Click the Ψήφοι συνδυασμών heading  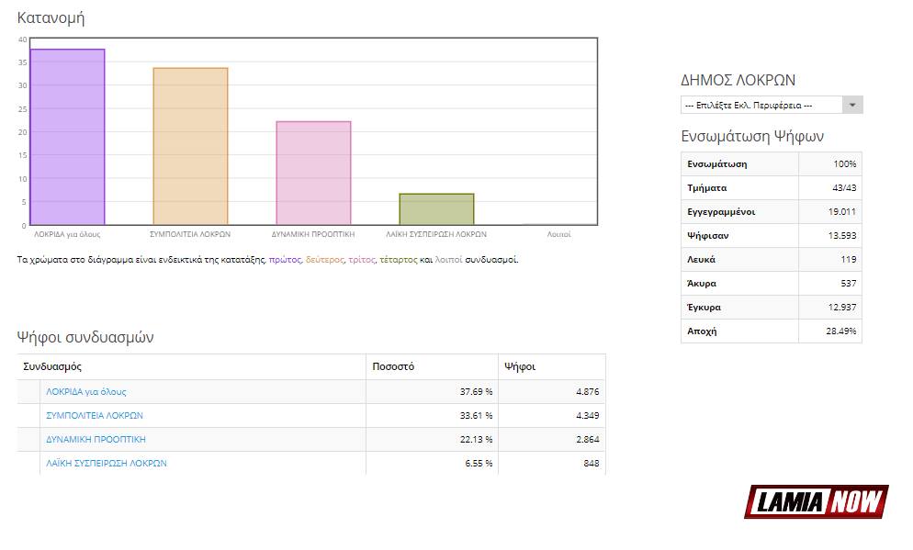click(85, 337)
